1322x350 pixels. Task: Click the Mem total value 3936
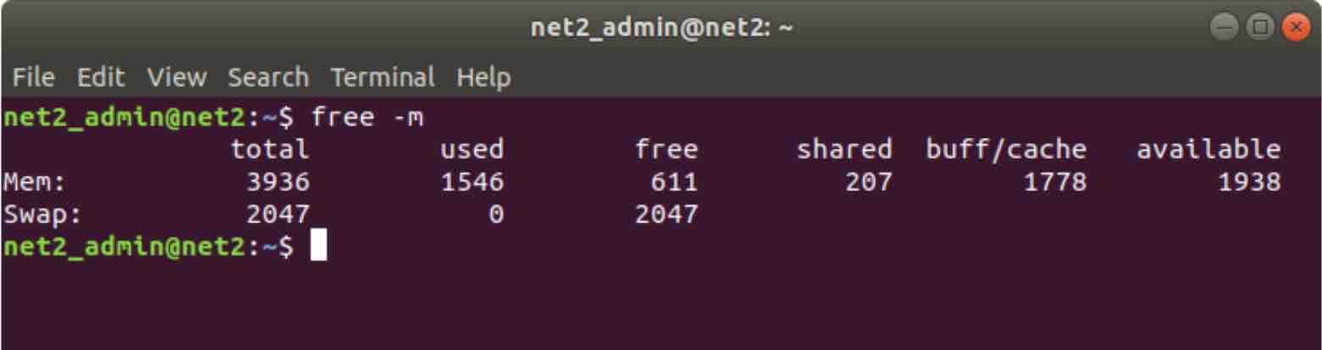pyautogui.click(x=278, y=182)
